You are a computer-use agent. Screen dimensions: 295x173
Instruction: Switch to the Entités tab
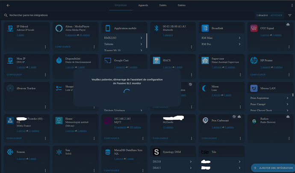(163, 5)
